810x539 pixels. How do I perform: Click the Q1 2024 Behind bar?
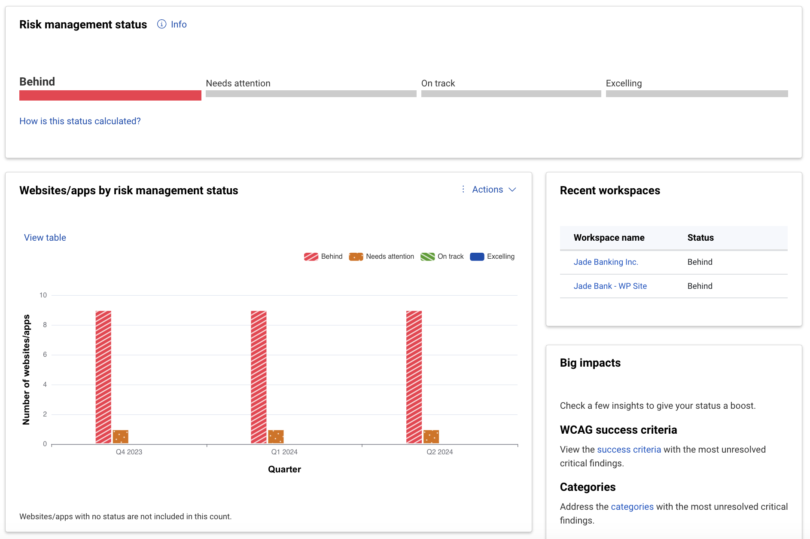pyautogui.click(x=259, y=377)
